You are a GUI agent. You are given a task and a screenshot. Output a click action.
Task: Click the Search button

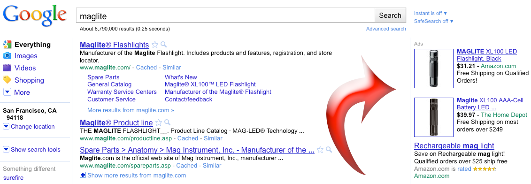click(x=390, y=15)
